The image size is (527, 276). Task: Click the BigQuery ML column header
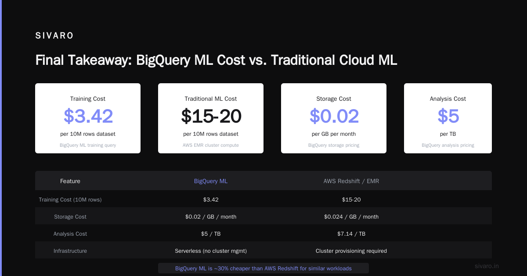pyautogui.click(x=211, y=181)
